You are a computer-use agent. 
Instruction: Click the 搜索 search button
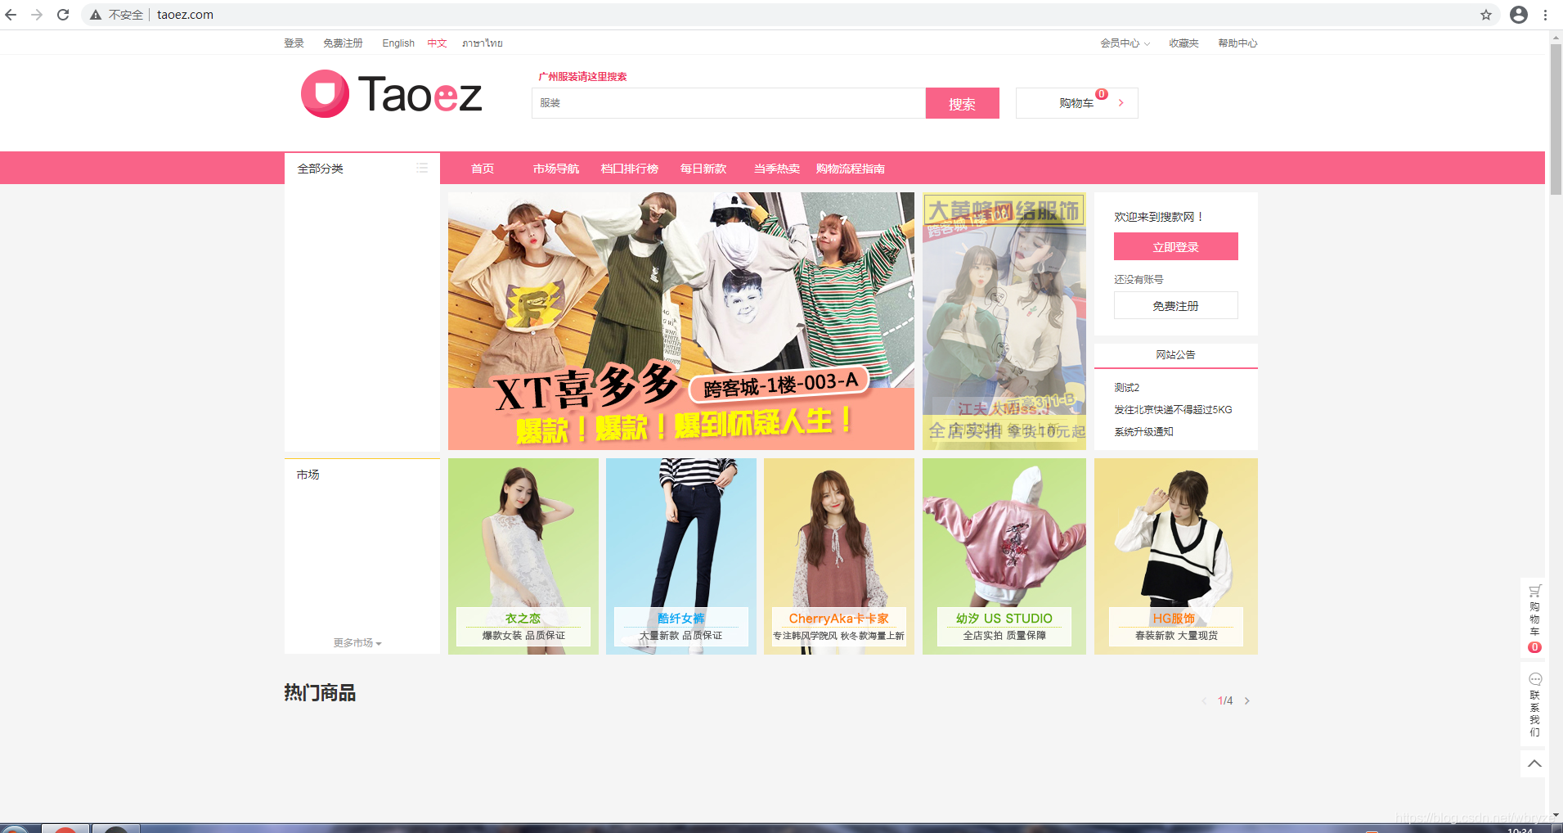tap(962, 103)
